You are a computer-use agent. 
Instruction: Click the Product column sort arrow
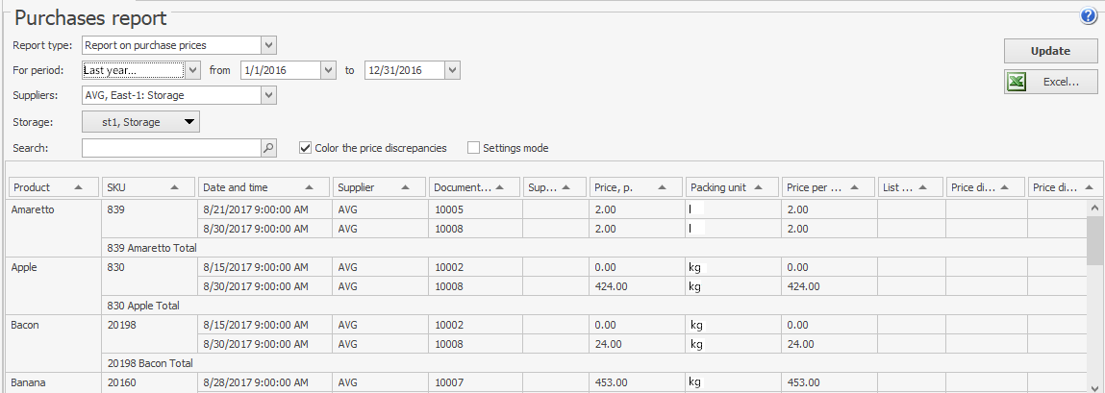[78, 187]
